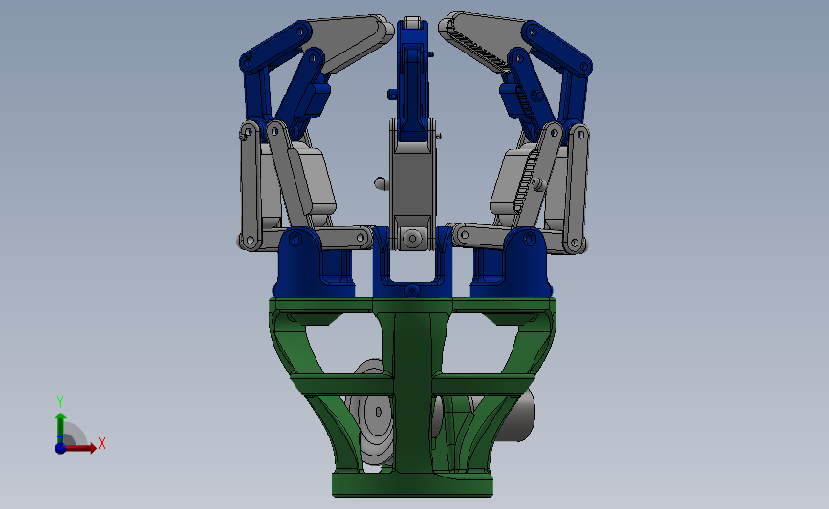Select the left finger's outer gray vertical link
Screen dimensions: 829x509
(251, 186)
